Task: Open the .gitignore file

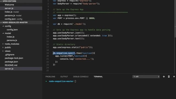Action: (10, 54)
